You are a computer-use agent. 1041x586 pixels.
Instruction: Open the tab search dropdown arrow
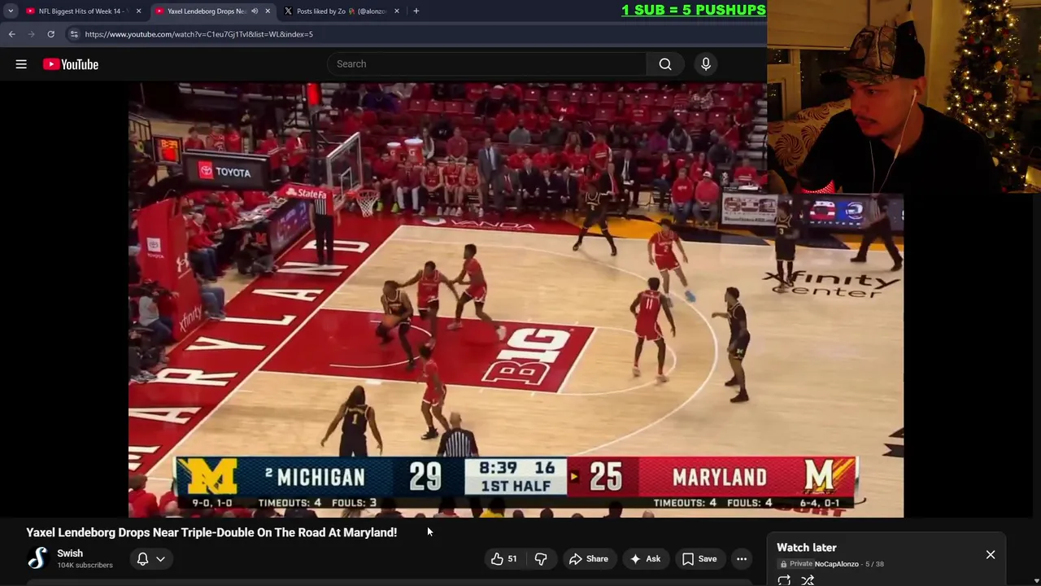click(11, 11)
